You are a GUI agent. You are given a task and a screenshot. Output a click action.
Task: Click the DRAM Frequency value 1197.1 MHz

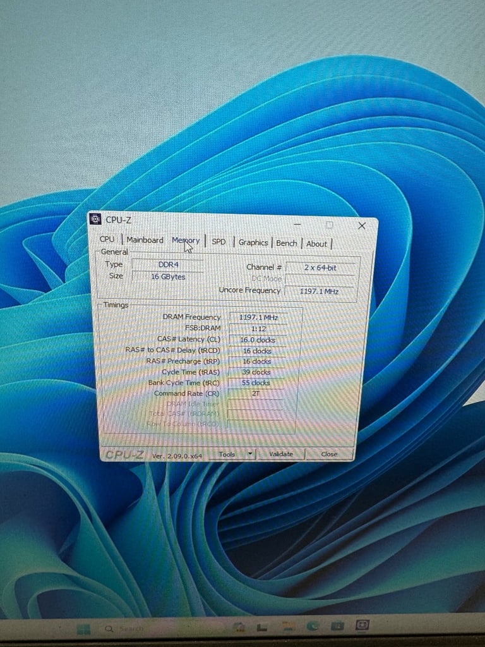click(x=258, y=317)
